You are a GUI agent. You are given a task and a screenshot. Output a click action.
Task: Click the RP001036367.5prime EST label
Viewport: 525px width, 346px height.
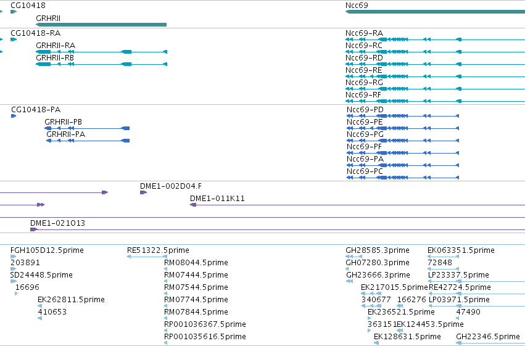tap(205, 324)
